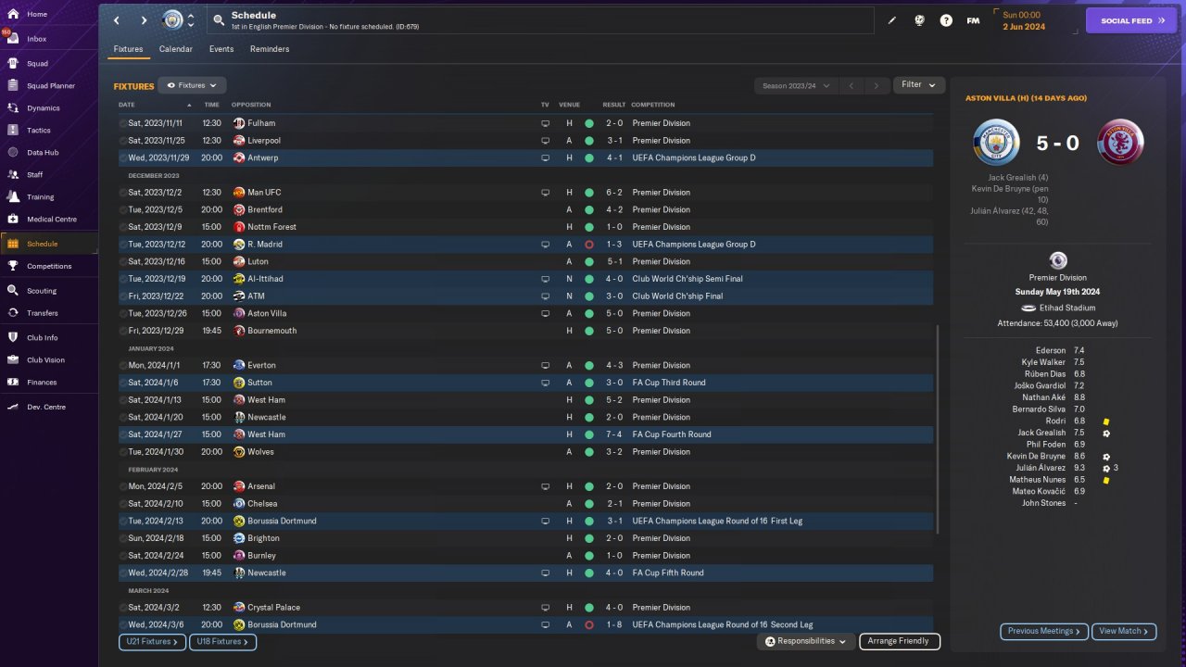The image size is (1186, 667).
Task: Open the help question mark icon
Action: (946, 20)
